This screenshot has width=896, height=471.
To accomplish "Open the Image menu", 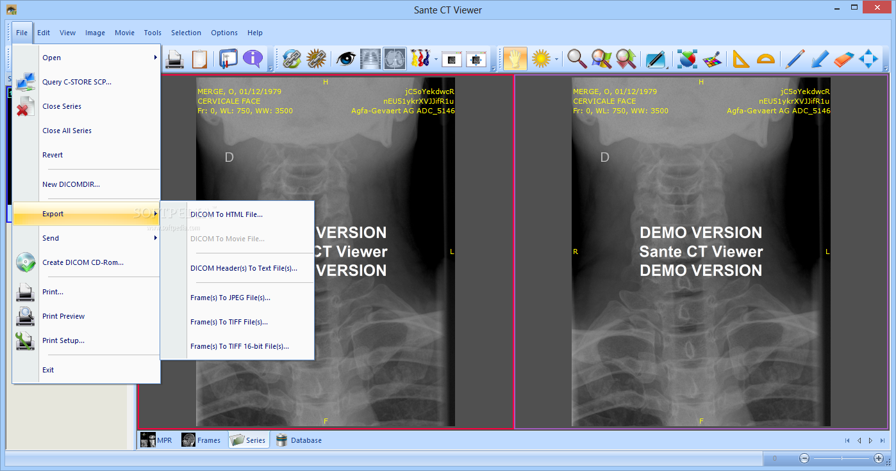I will [x=95, y=33].
